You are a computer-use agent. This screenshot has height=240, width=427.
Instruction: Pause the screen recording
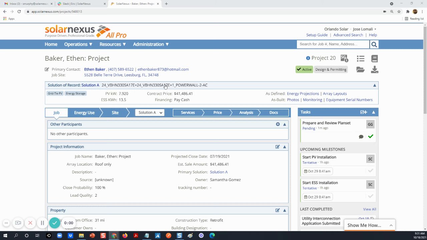click(x=42, y=223)
